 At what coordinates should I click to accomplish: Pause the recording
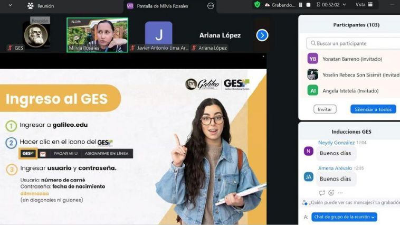click(x=301, y=5)
